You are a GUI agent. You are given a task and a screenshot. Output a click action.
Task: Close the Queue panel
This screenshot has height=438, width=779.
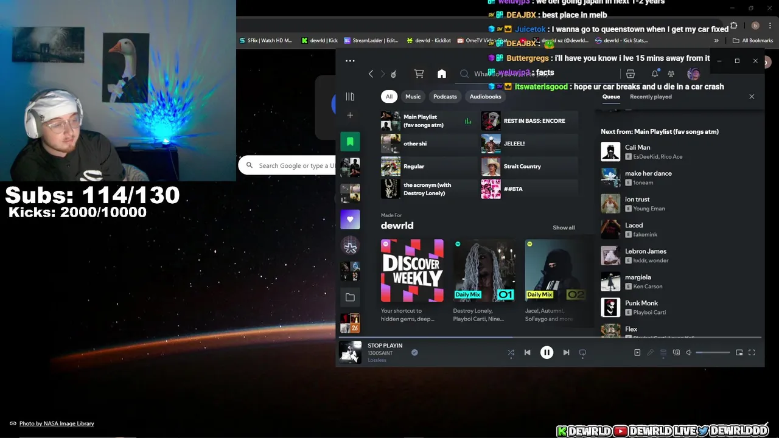pyautogui.click(x=752, y=97)
